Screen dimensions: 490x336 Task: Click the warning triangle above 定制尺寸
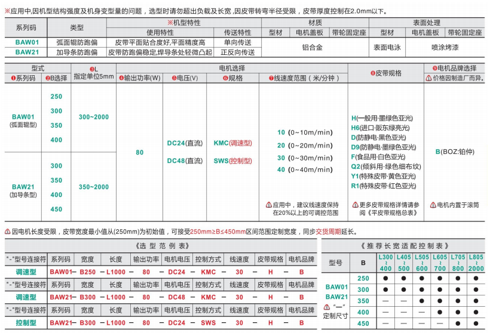(x=327, y=307)
